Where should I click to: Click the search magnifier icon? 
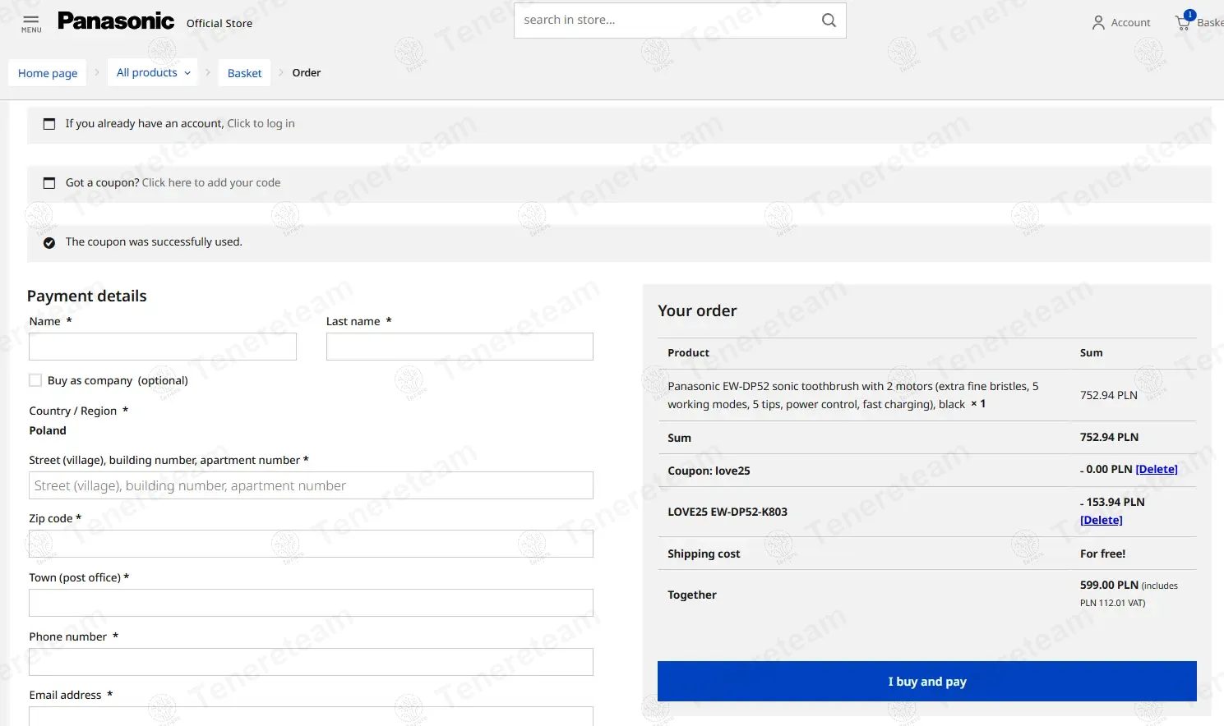point(829,21)
